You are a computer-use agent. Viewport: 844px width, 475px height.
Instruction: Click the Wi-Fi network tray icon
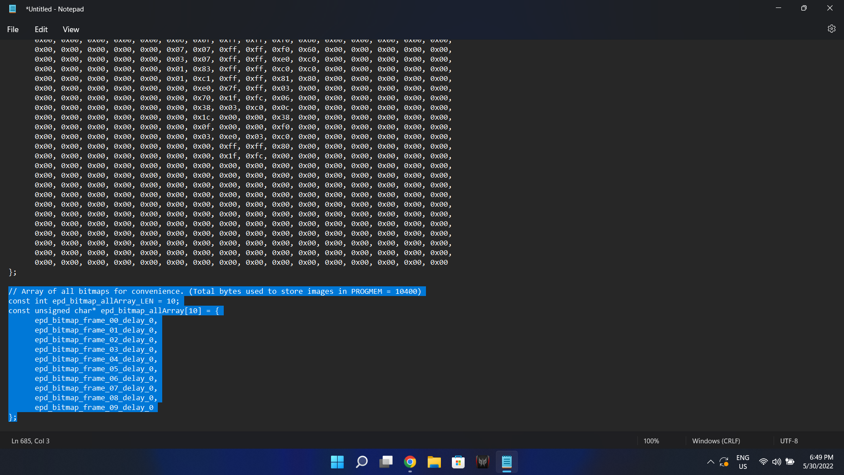pyautogui.click(x=763, y=462)
